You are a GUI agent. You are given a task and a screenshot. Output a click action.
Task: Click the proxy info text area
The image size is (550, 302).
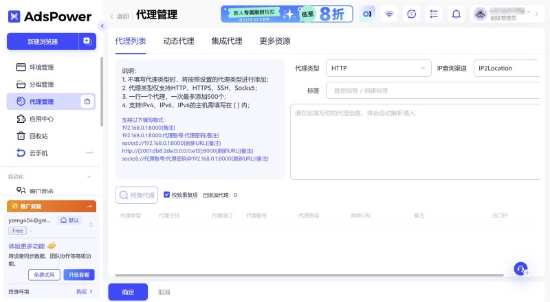pos(415,141)
